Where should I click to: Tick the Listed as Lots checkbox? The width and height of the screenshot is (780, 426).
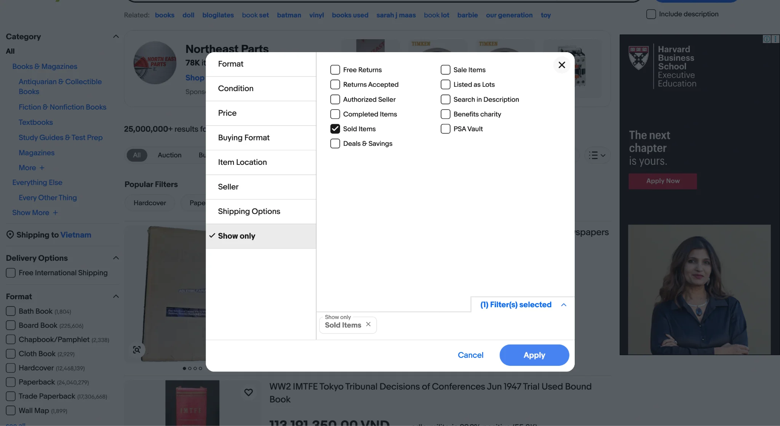click(446, 85)
